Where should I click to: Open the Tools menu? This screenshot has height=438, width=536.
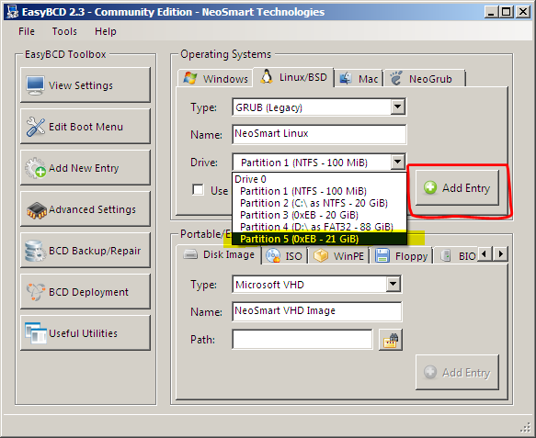coord(64,31)
